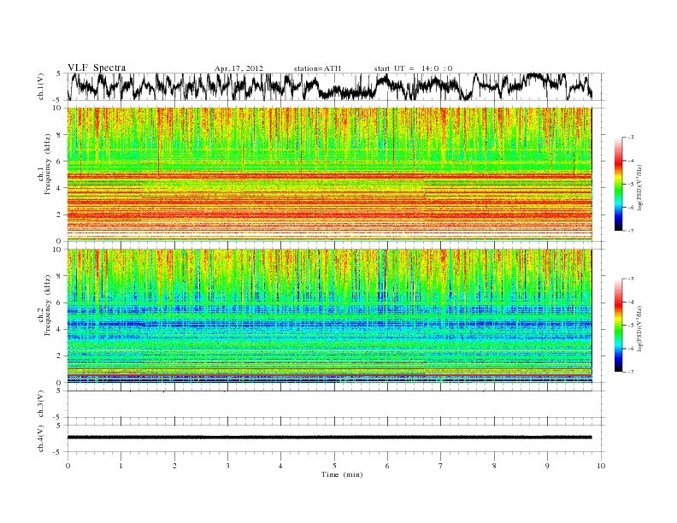The width and height of the screenshot is (677, 523).
Task: Click the ch.1 PSD color bar
Action: pos(618,185)
